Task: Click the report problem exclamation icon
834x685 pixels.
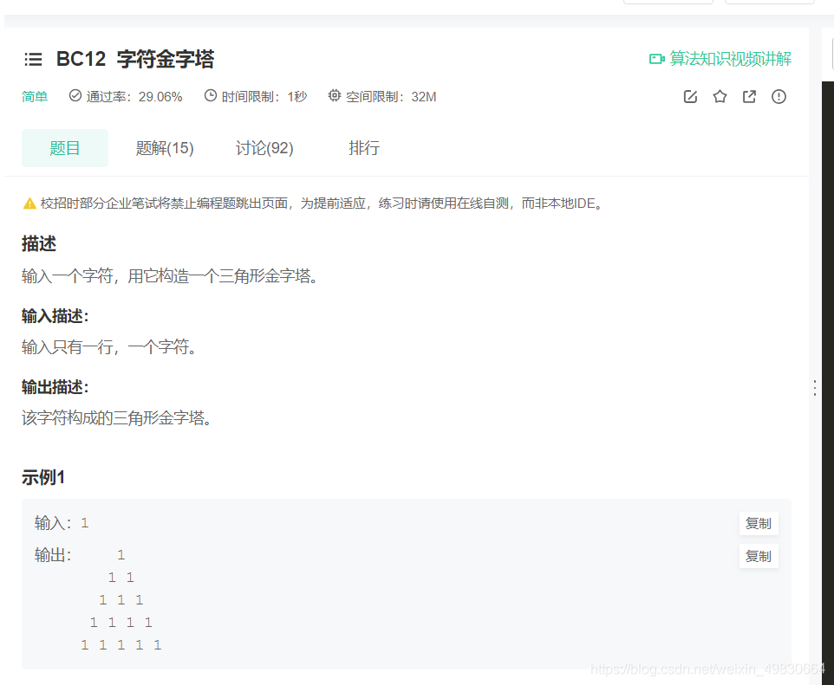Action: [779, 97]
